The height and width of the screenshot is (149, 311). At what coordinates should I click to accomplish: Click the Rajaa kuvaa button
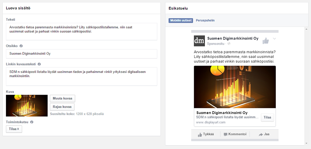(62, 107)
